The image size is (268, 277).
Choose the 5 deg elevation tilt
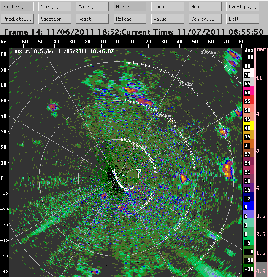[x=258, y=189]
